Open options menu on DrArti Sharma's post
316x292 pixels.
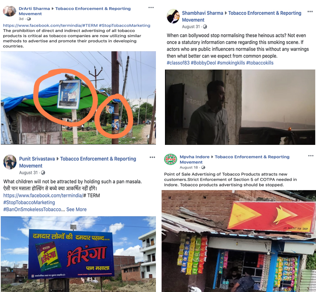pyautogui.click(x=151, y=8)
